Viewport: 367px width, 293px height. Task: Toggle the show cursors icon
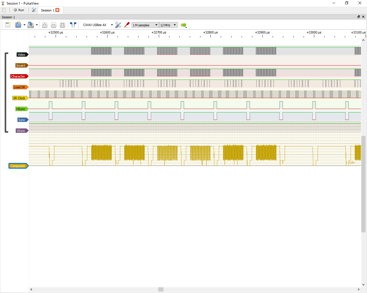(73, 25)
